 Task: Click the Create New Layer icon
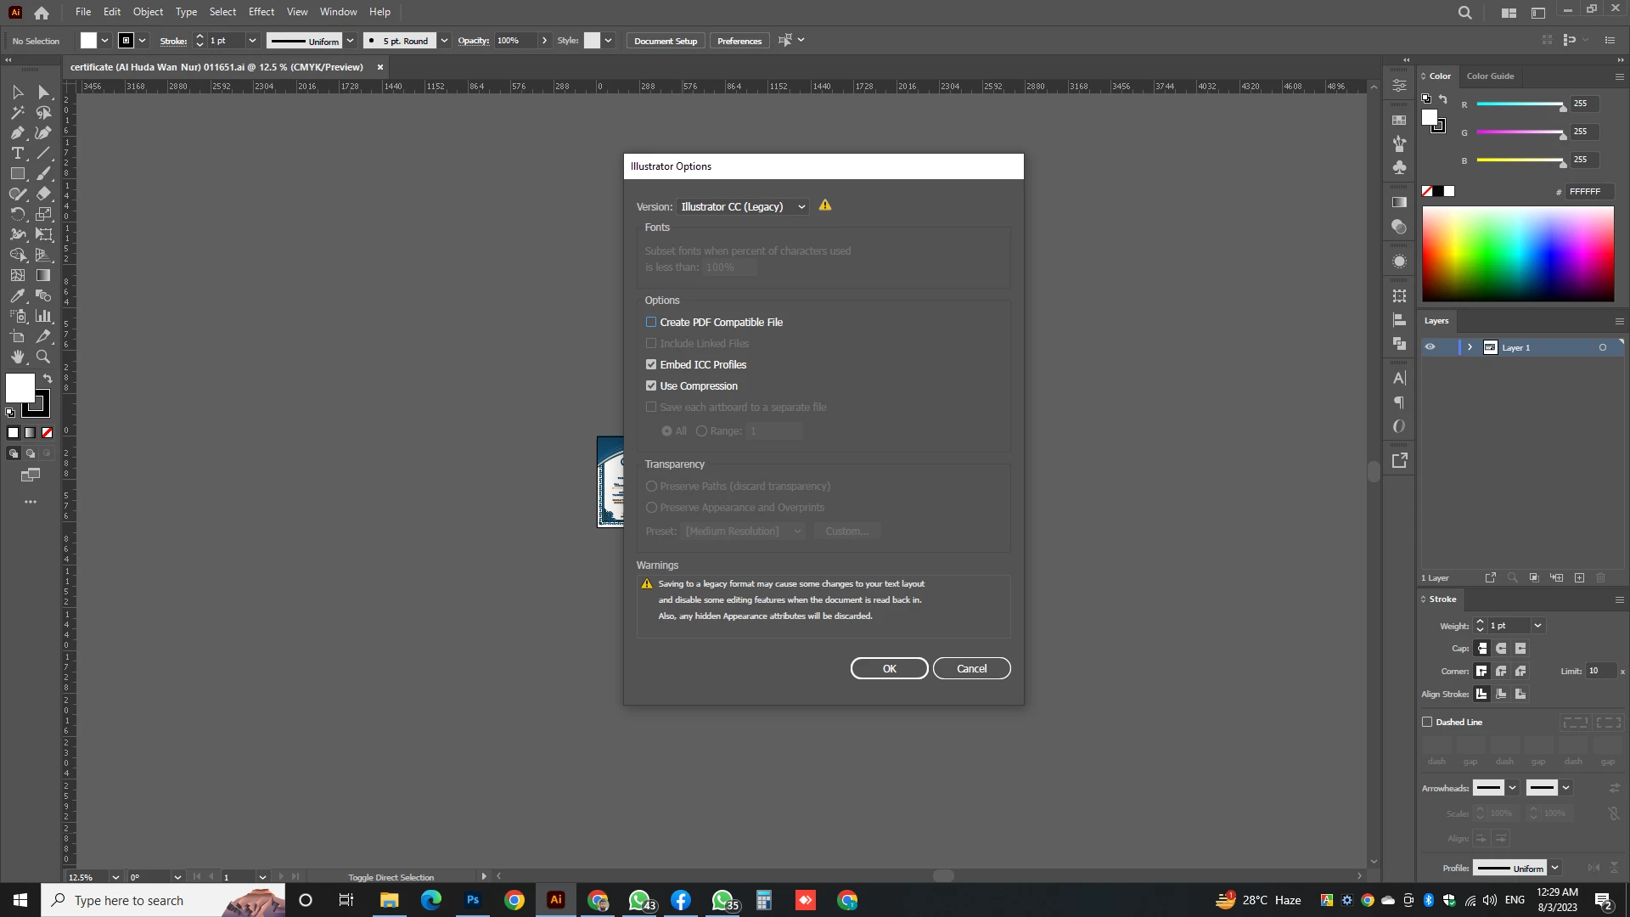(x=1579, y=578)
